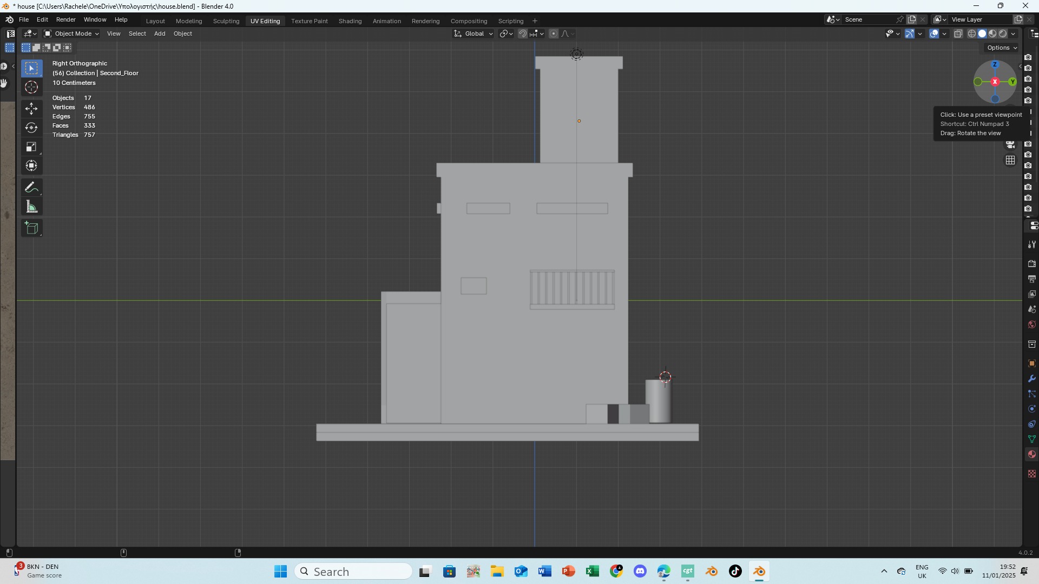This screenshot has width=1039, height=584.
Task: Set selection mode to invert
Action: tap(57, 48)
